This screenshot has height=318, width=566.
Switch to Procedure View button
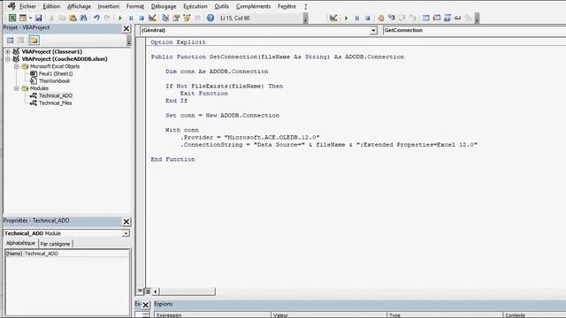140,291
